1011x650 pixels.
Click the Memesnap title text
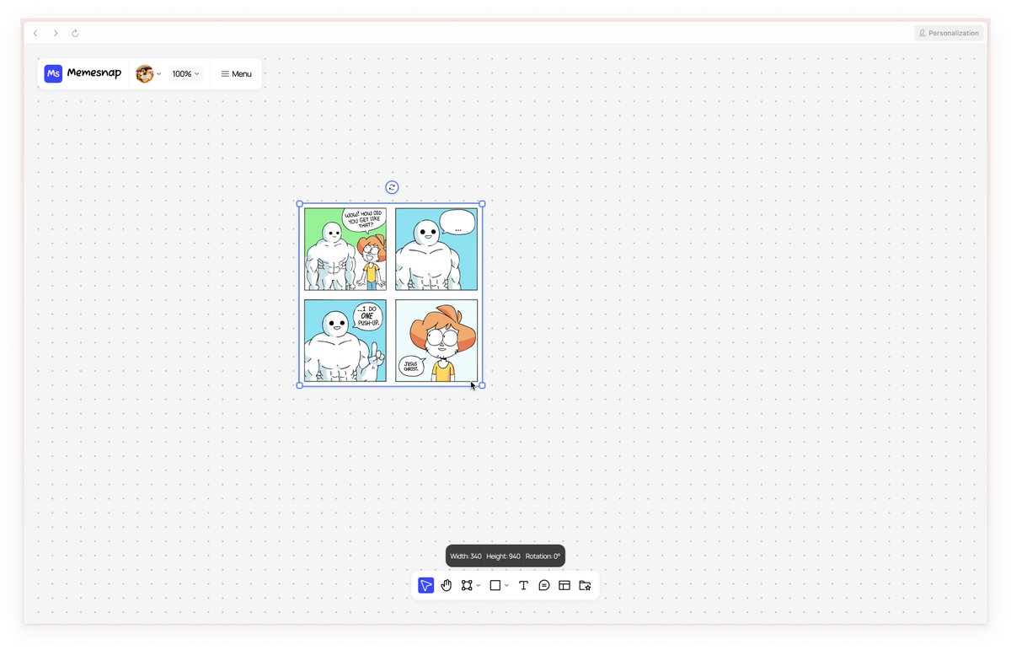pyautogui.click(x=94, y=73)
